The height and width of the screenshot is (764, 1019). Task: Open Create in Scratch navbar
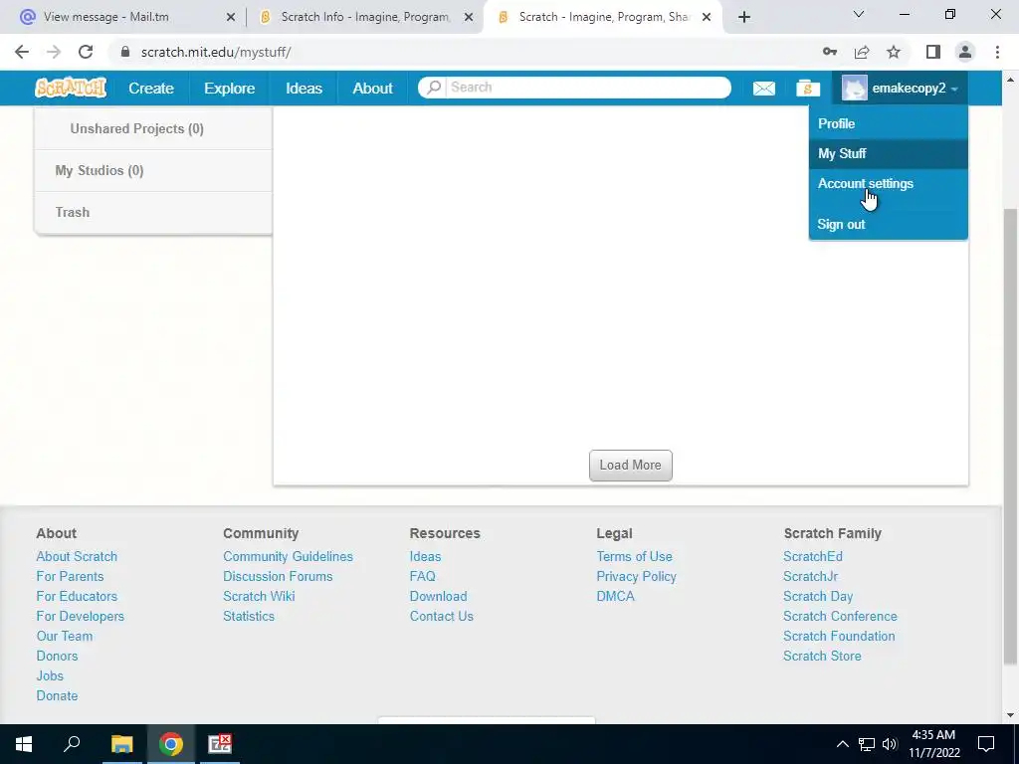pyautogui.click(x=151, y=88)
